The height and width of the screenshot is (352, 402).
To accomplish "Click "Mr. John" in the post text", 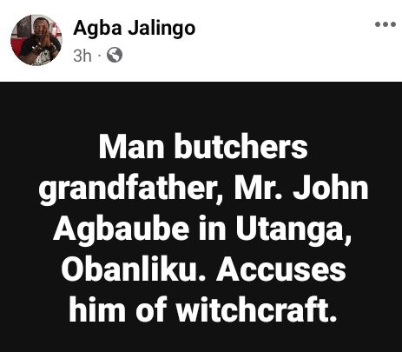I will (x=301, y=188).
